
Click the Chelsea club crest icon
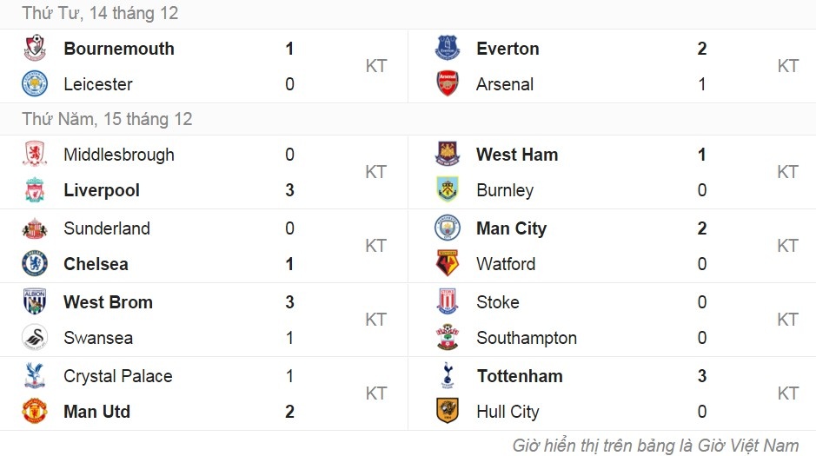(35, 264)
